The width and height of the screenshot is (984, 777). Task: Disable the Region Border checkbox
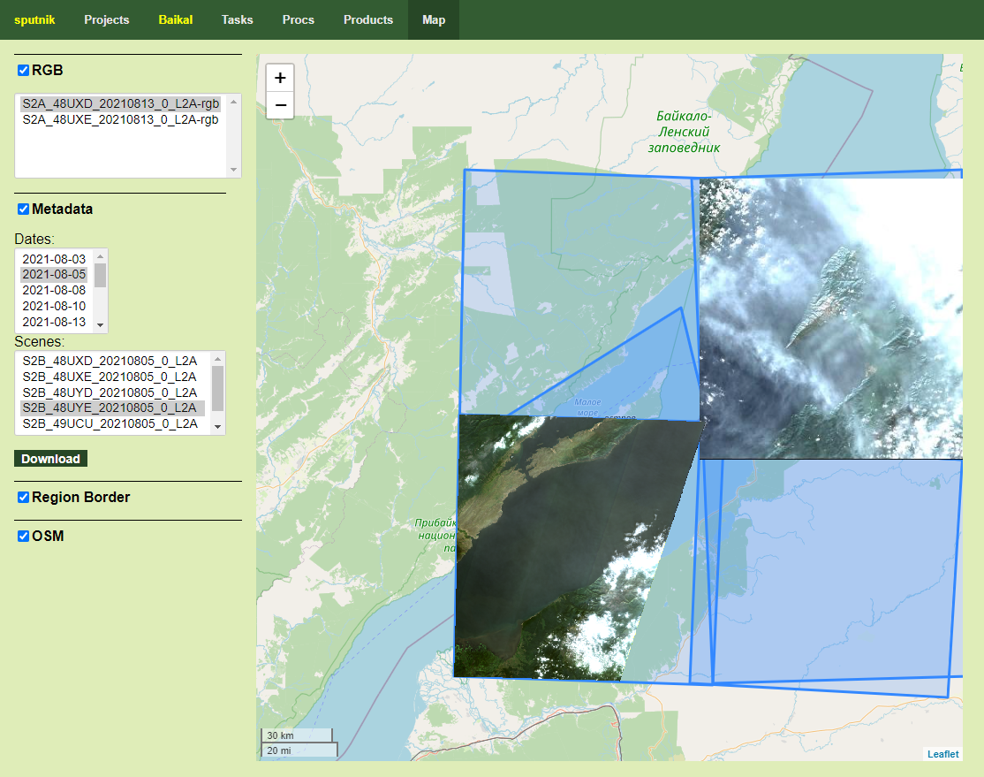24,498
